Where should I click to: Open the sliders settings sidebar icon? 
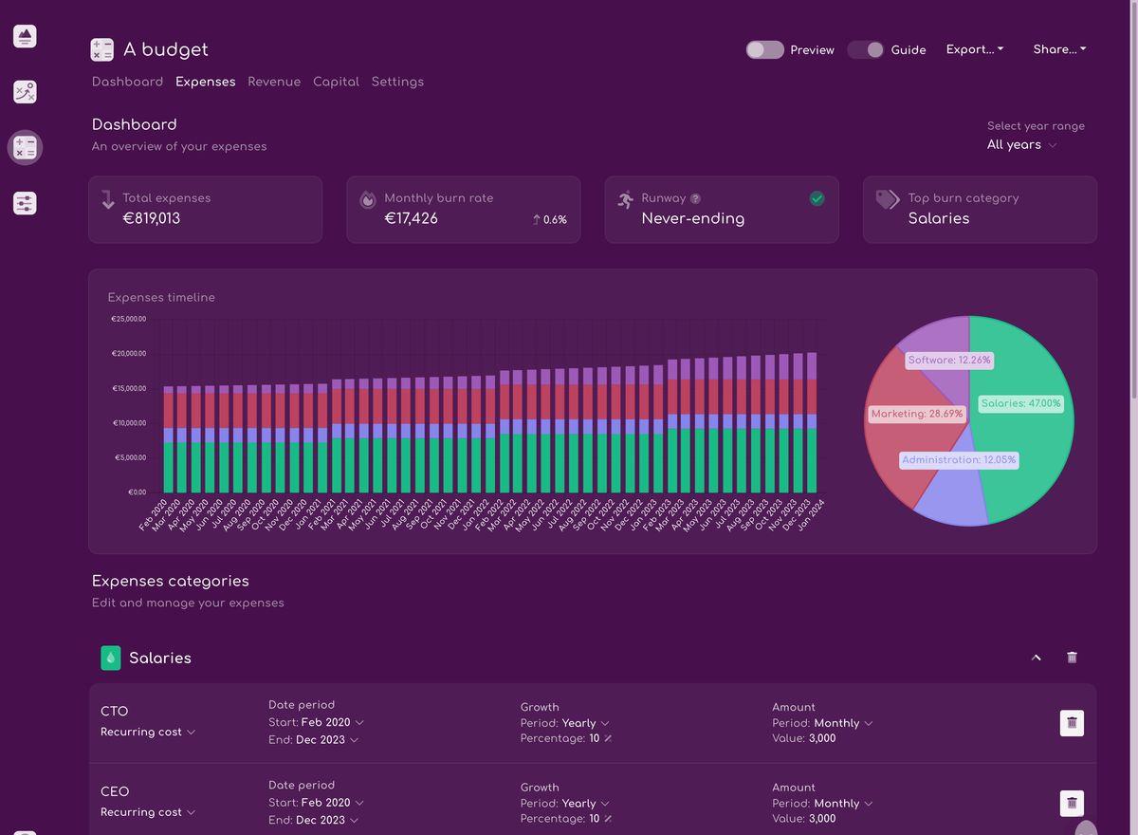coord(25,203)
